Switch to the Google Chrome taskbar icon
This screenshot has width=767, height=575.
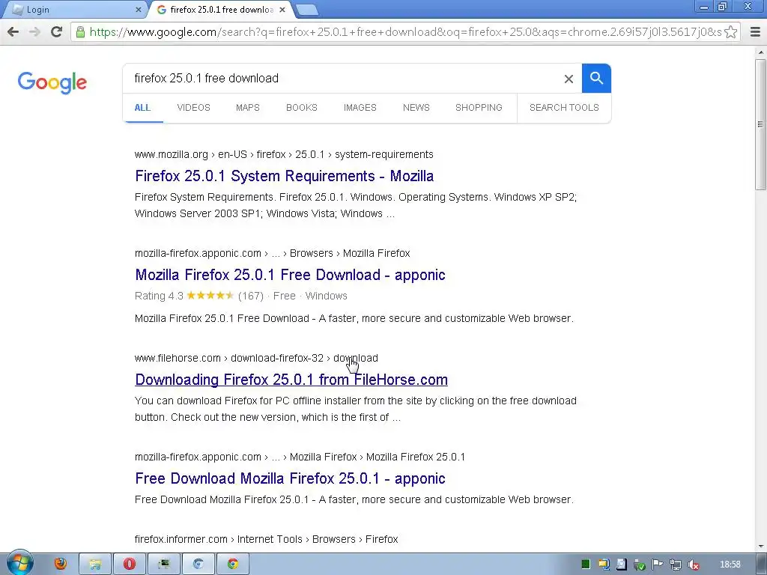click(233, 565)
